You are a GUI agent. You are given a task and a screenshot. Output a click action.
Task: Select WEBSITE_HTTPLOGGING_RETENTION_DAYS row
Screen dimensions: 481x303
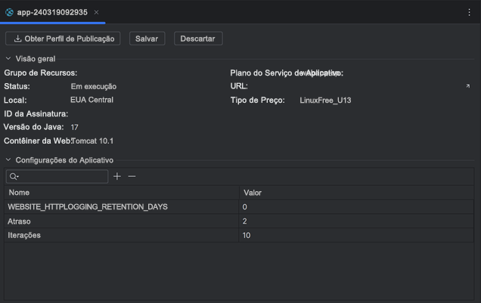(x=87, y=206)
